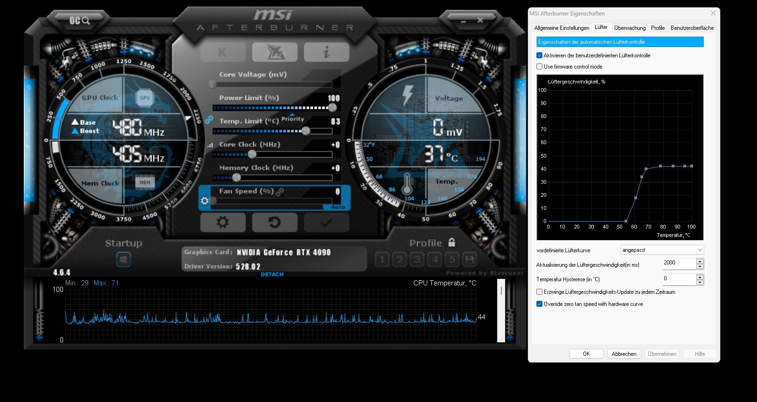Decrease fan update period with down arrow

click(700, 267)
